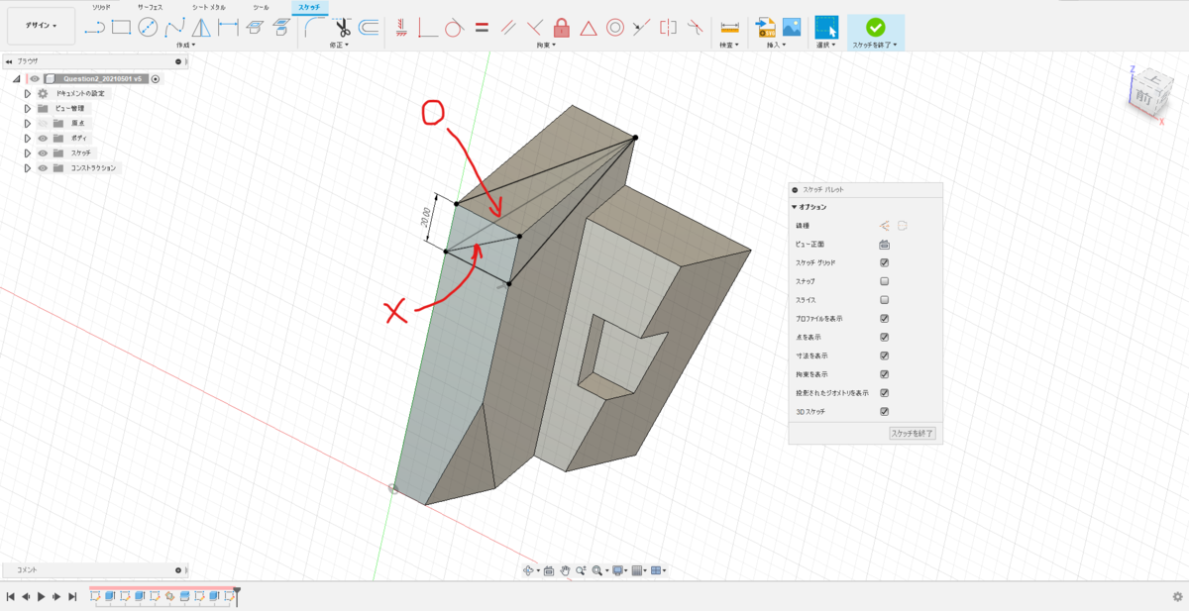Image resolution: width=1189 pixels, height=611 pixels.
Task: Expand the スケッチ folder tree node
Action: tap(28, 153)
